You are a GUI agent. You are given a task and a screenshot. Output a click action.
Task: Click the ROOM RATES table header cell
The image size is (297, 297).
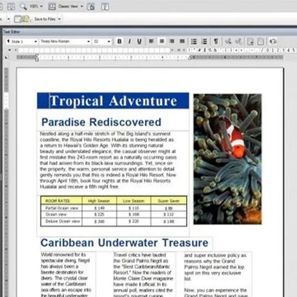click(x=61, y=201)
